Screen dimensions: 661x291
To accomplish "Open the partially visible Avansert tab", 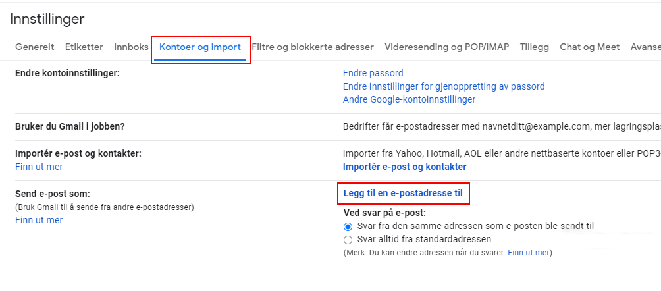I will 645,47.
